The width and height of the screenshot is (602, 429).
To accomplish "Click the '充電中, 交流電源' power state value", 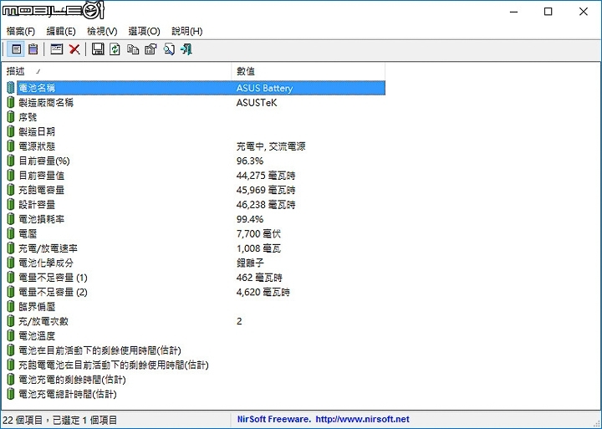I will click(271, 146).
